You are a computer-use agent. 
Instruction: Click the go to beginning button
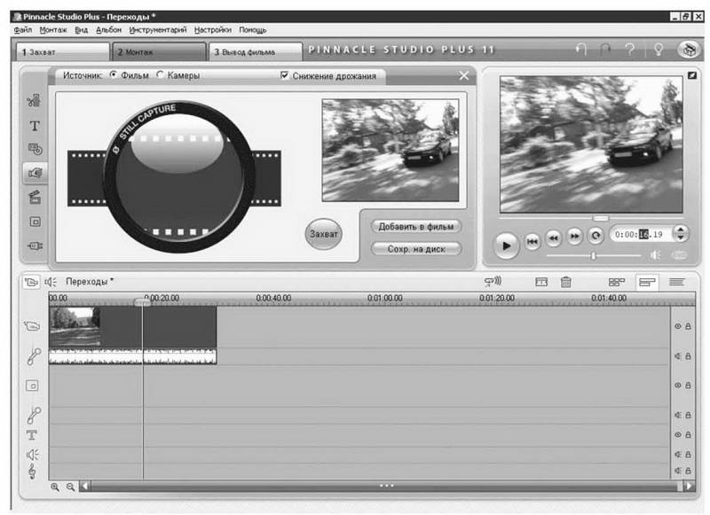[532, 241]
